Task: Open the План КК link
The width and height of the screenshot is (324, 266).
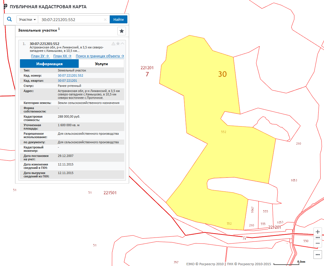Action: 62,56
